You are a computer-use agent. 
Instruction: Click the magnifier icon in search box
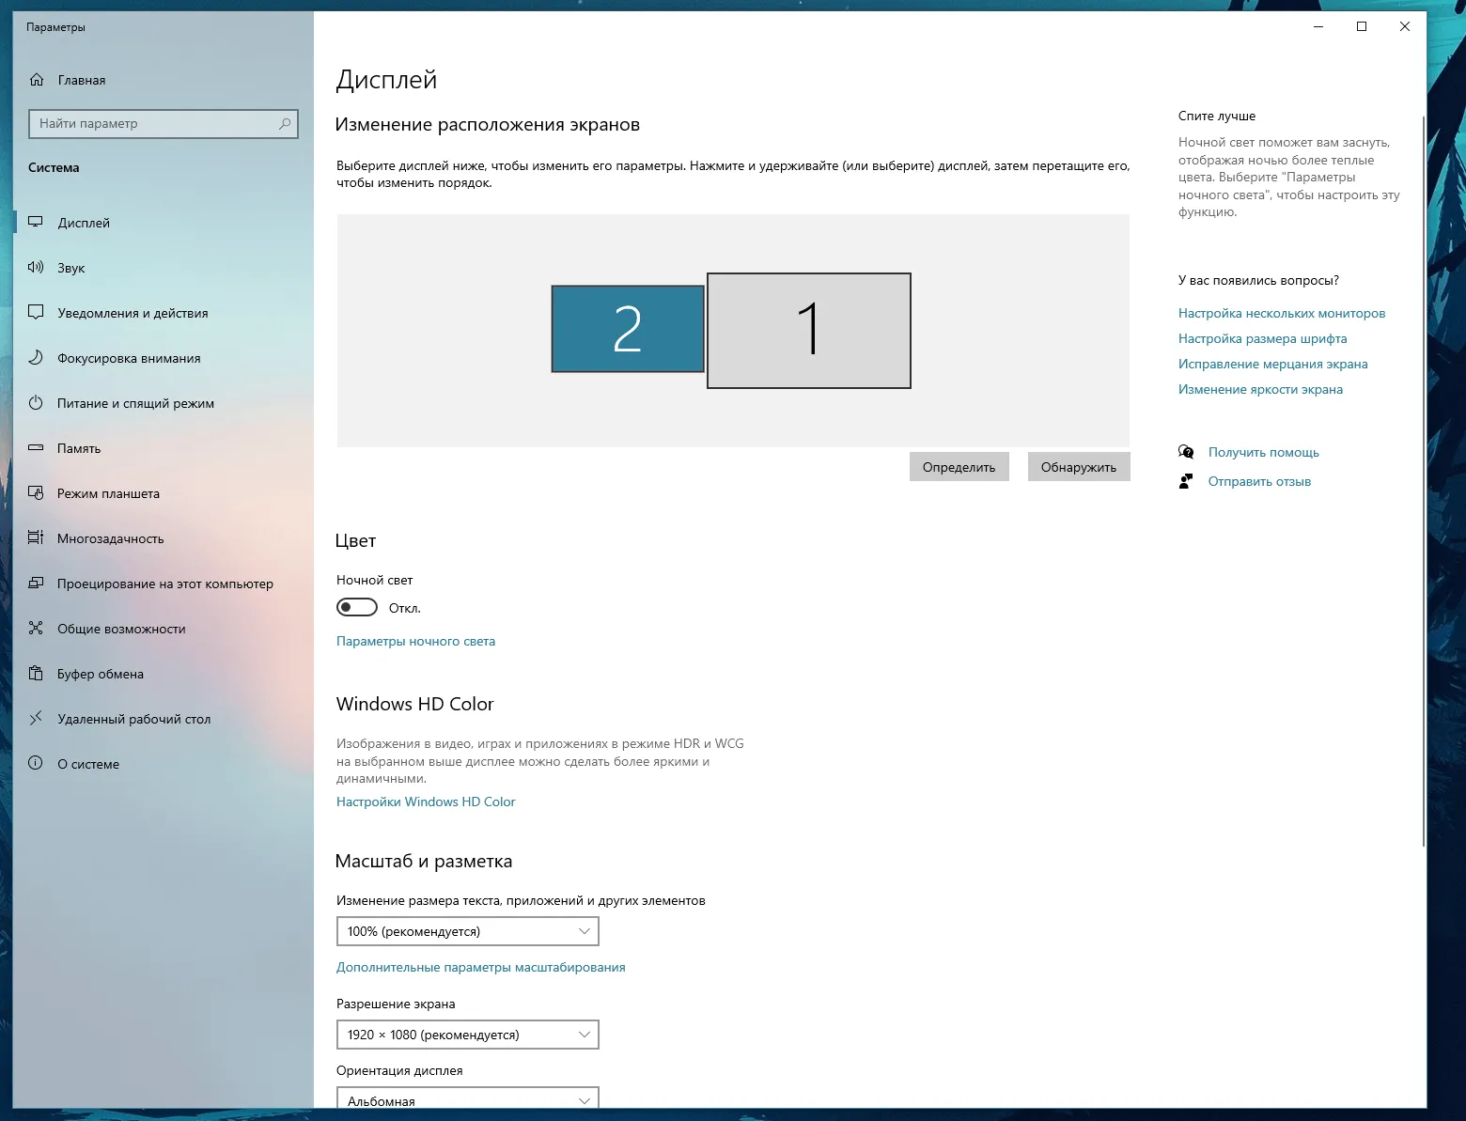coord(285,123)
